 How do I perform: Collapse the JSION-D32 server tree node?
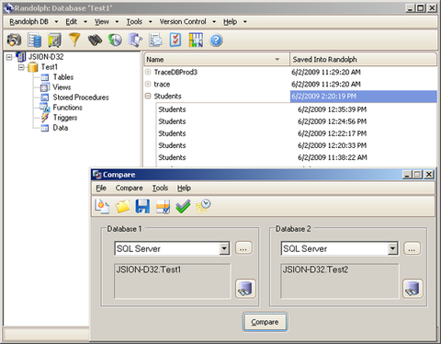[9, 57]
